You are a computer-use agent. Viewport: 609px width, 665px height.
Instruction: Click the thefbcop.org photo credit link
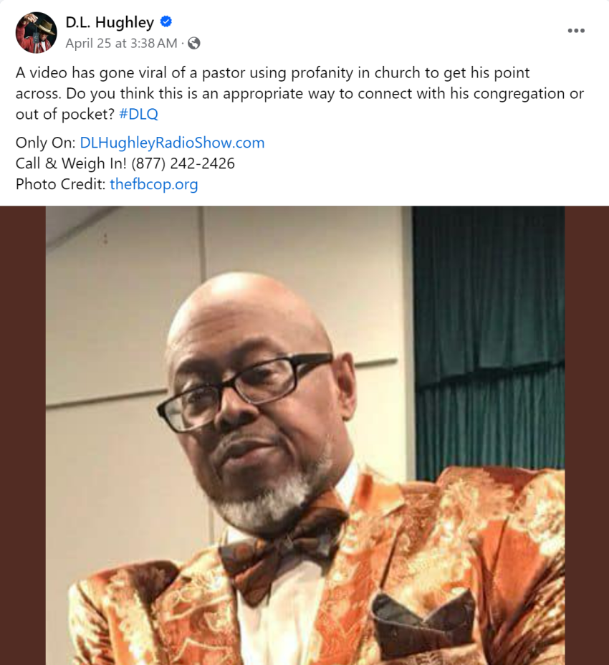pyautogui.click(x=153, y=184)
